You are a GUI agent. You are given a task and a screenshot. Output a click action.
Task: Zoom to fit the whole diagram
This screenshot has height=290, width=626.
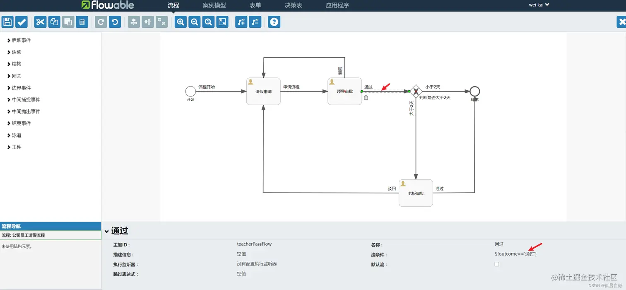coord(222,22)
